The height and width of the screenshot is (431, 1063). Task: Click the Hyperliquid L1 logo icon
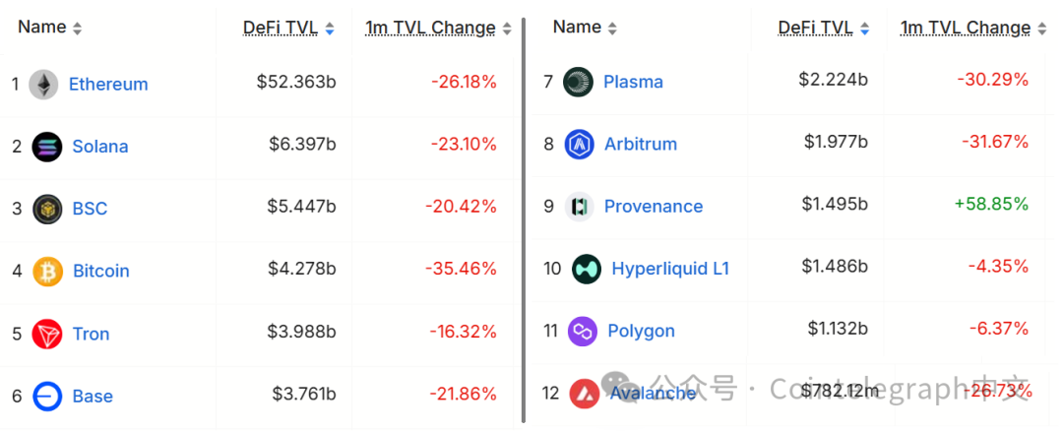tap(587, 269)
